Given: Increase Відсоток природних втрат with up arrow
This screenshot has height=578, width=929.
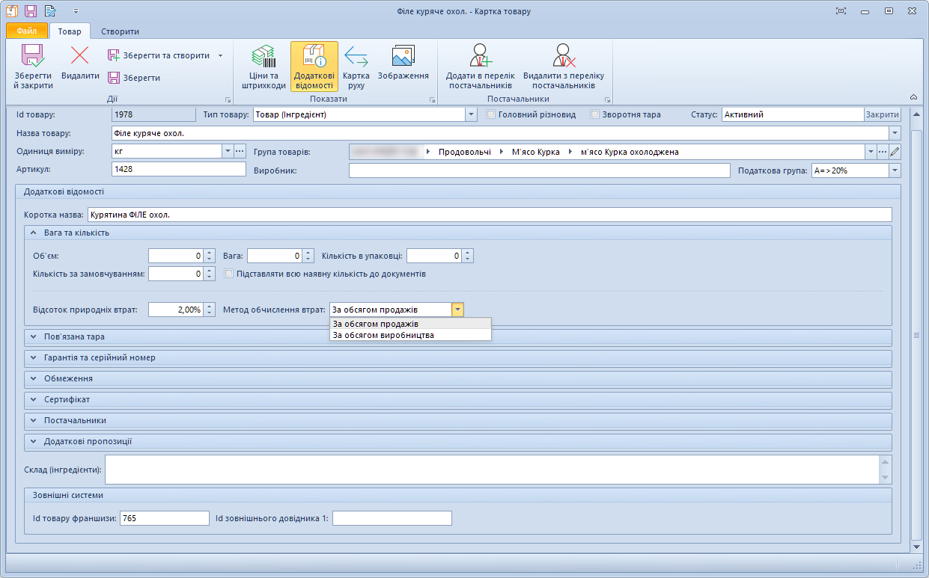Looking at the screenshot, I should pyautogui.click(x=210, y=307).
